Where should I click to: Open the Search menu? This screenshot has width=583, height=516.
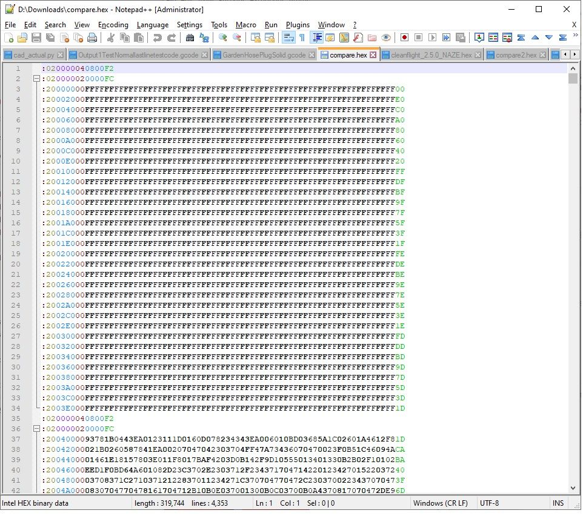(x=55, y=25)
